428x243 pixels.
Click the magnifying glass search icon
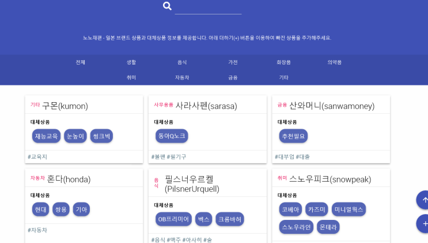(167, 6)
